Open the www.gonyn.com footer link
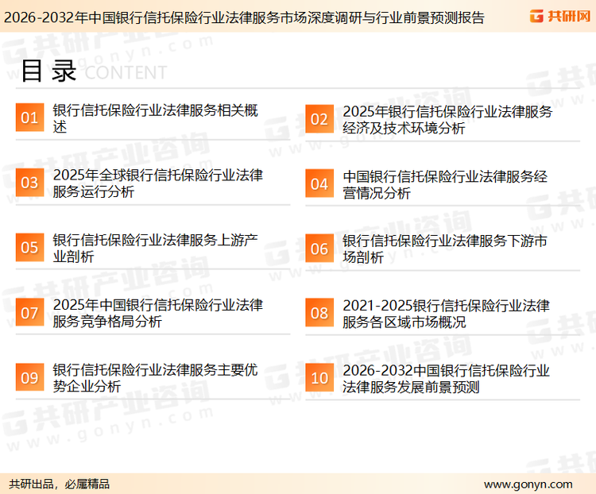 [x=528, y=484]
